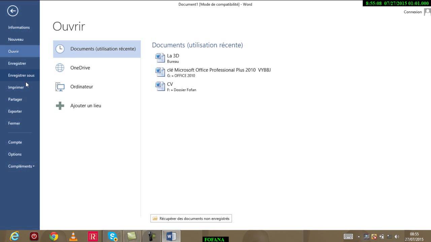Click the red power icon in taskbar
The width and height of the screenshot is (431, 242).
tap(34, 236)
